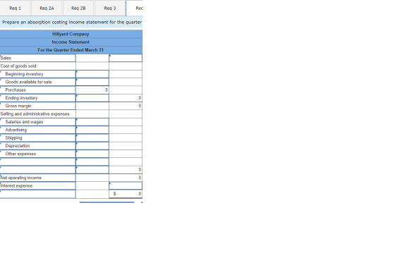Click the Hillyard Company header

71,34
